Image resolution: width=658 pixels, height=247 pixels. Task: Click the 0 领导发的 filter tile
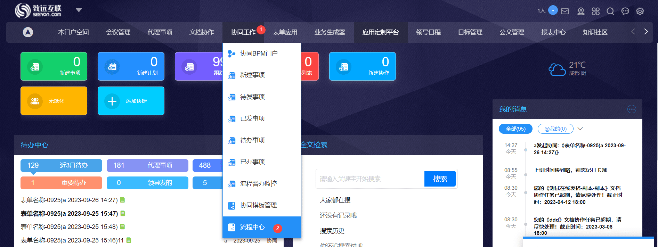click(x=147, y=183)
